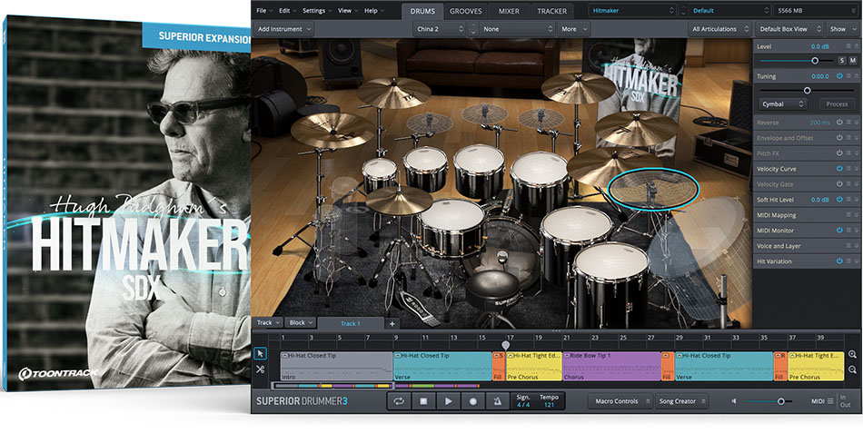Viewport: 863px width, 443px height.
Task: Open the File menu
Action: [263, 11]
